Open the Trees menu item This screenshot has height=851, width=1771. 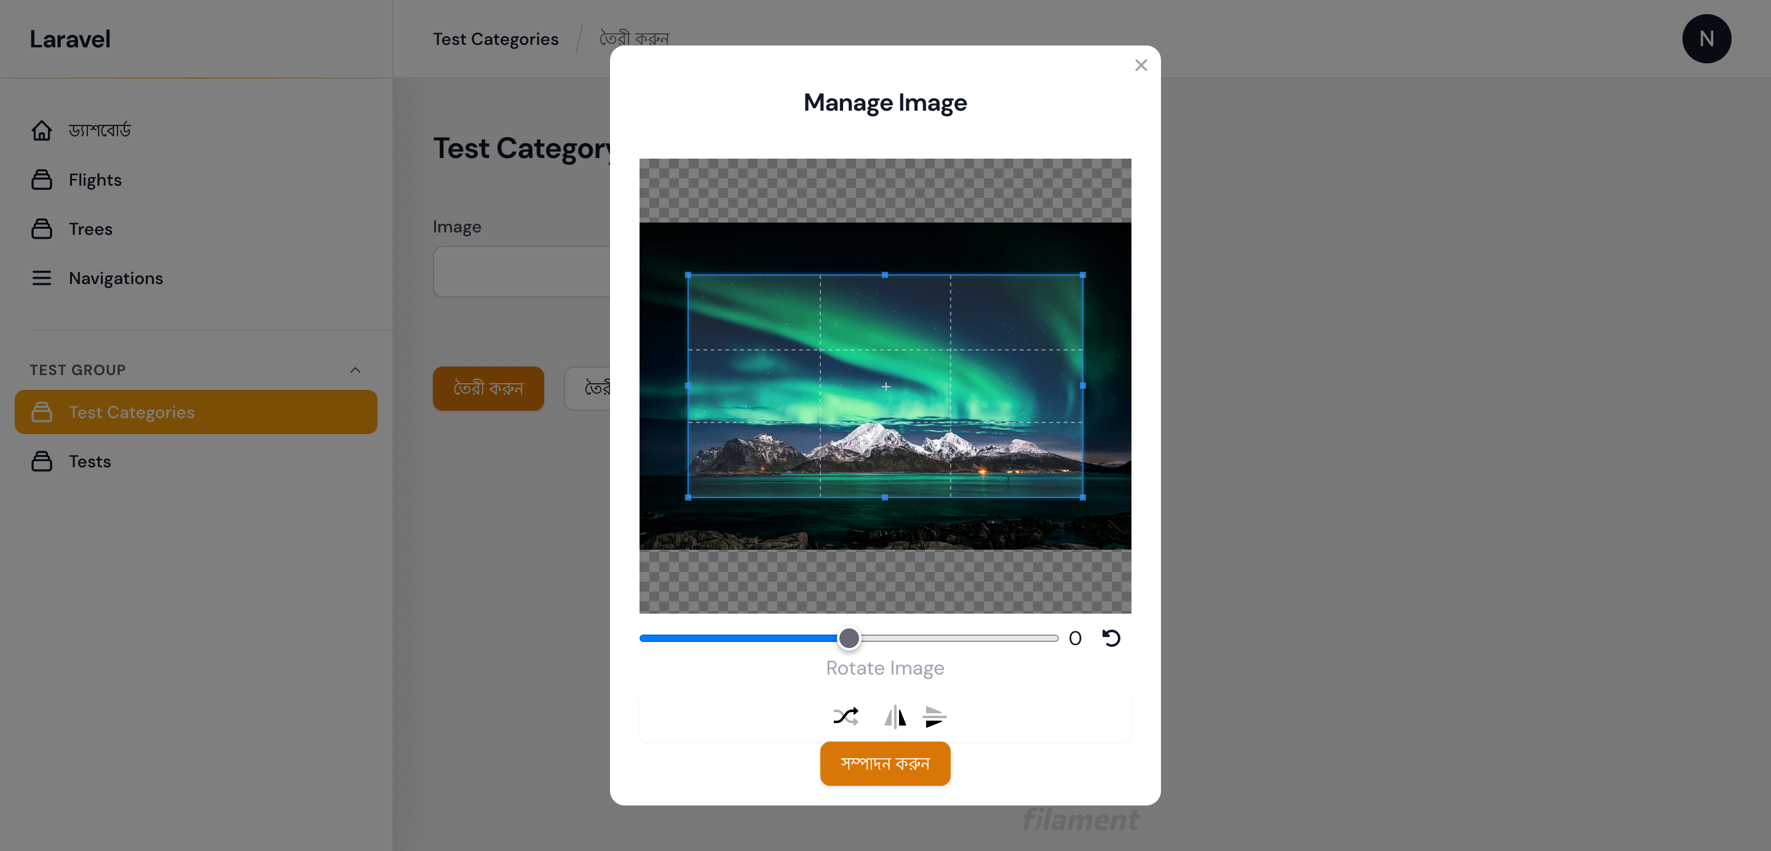tap(90, 229)
